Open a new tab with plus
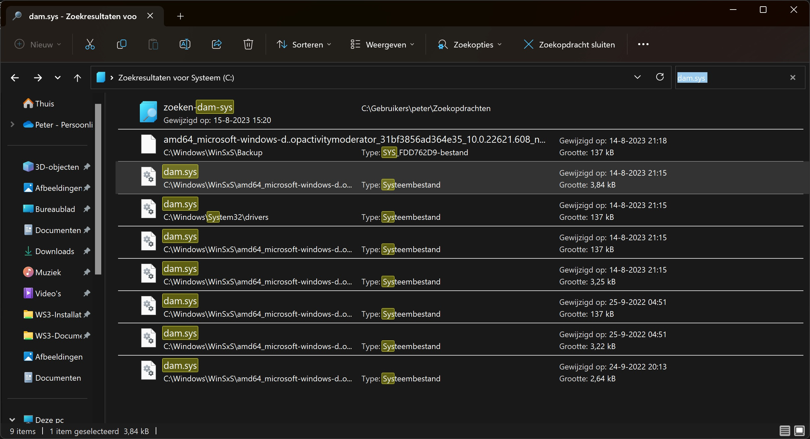810x439 pixels. pos(180,16)
